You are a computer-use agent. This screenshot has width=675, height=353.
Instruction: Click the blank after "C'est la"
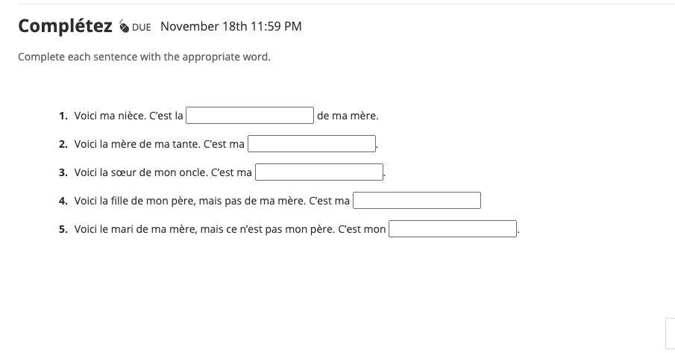(250, 116)
